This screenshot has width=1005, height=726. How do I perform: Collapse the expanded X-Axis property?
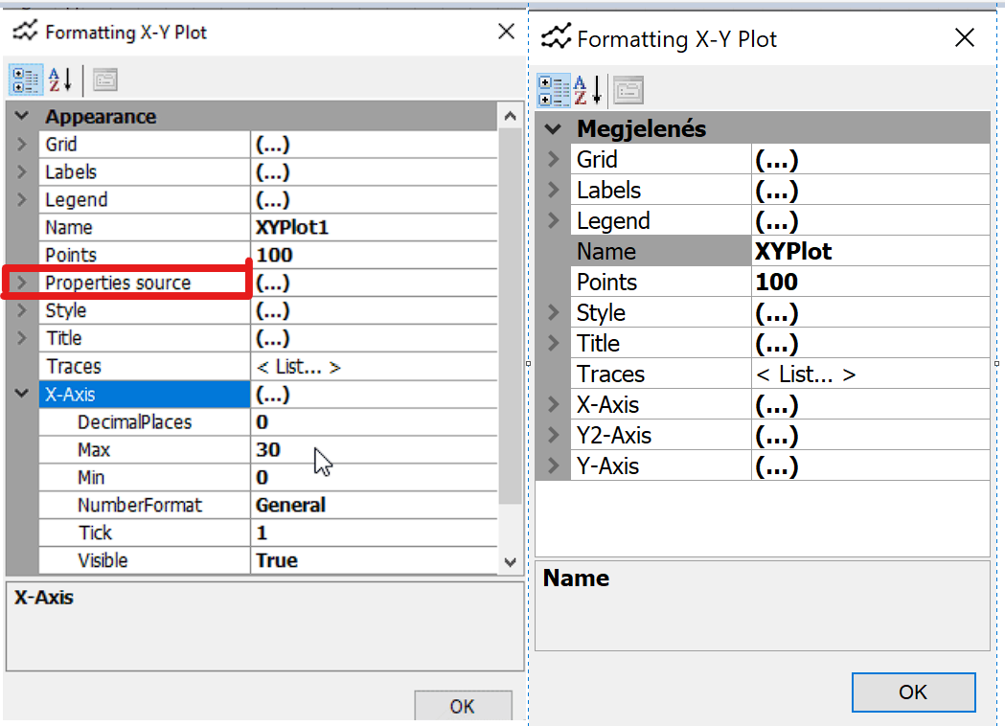(21, 394)
